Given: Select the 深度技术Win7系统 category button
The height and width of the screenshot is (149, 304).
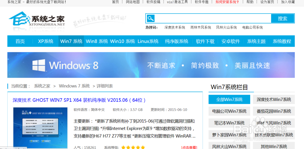Looking at the screenshot, I should tap(274, 100).
